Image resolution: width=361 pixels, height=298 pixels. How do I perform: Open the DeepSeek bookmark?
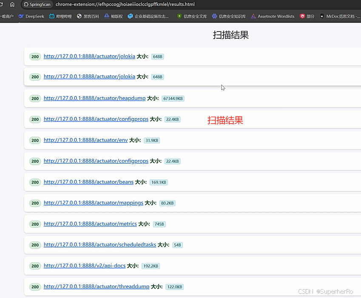[x=31, y=16]
